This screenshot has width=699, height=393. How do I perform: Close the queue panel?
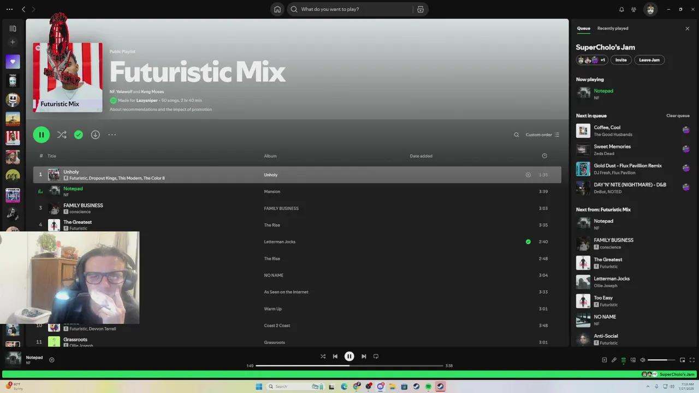click(688, 28)
